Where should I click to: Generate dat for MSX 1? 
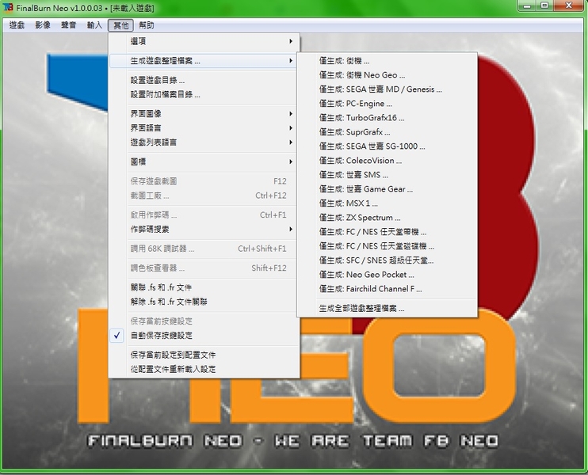(x=387, y=203)
